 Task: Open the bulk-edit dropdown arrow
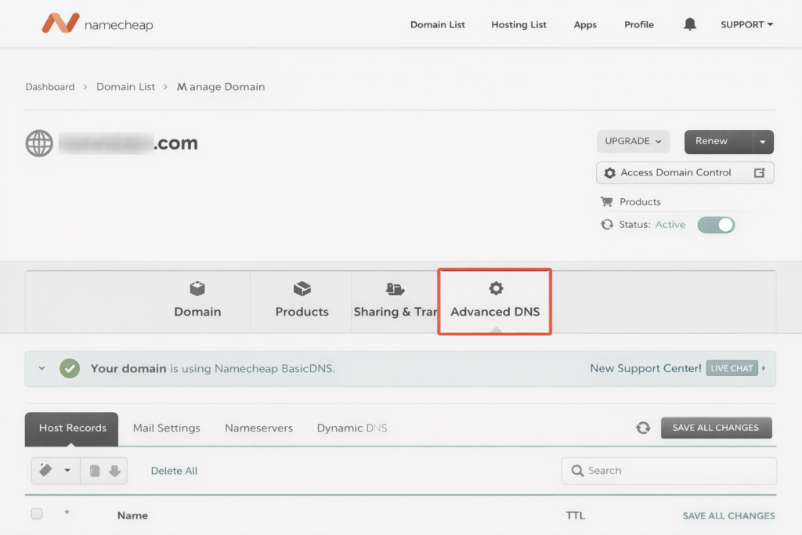click(x=66, y=471)
